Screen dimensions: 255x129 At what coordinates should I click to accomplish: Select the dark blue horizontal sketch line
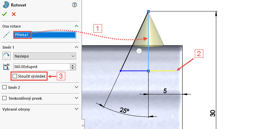coord(134,71)
